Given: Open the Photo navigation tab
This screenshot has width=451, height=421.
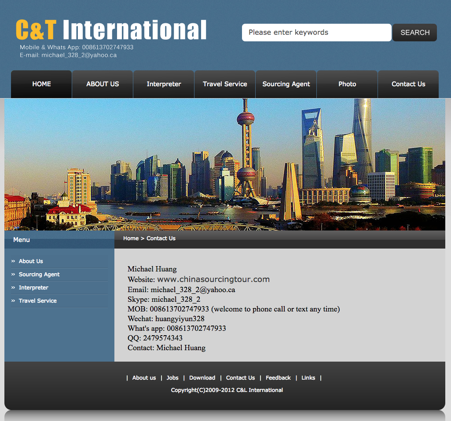Looking at the screenshot, I should pyautogui.click(x=347, y=84).
